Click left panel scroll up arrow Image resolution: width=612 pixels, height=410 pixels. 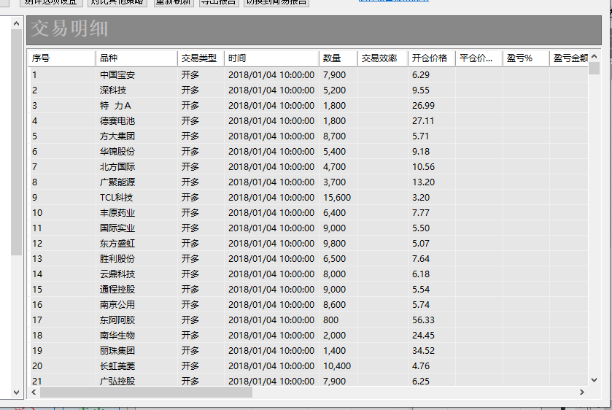pyautogui.click(x=17, y=23)
